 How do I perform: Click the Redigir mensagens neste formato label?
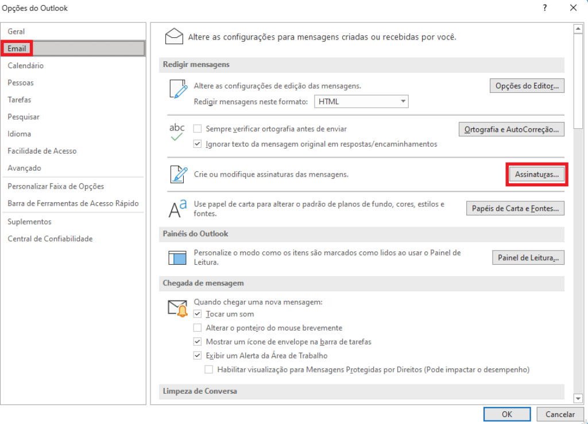250,102
